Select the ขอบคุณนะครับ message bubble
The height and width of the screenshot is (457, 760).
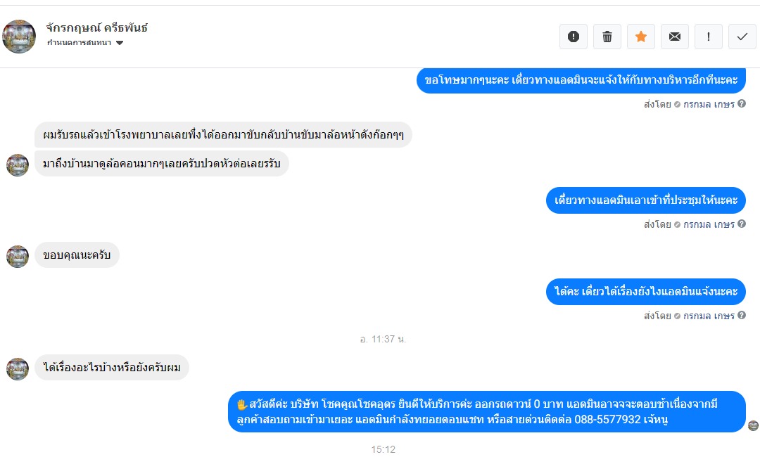pyautogui.click(x=77, y=255)
